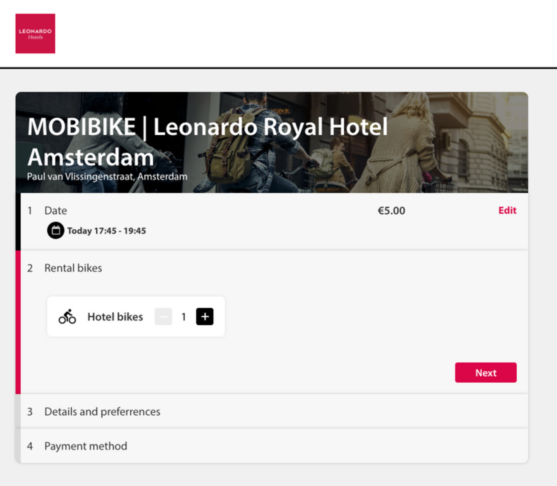Screen dimensions: 557x486
Task: Click the €5.00 price label
Action: coord(392,210)
